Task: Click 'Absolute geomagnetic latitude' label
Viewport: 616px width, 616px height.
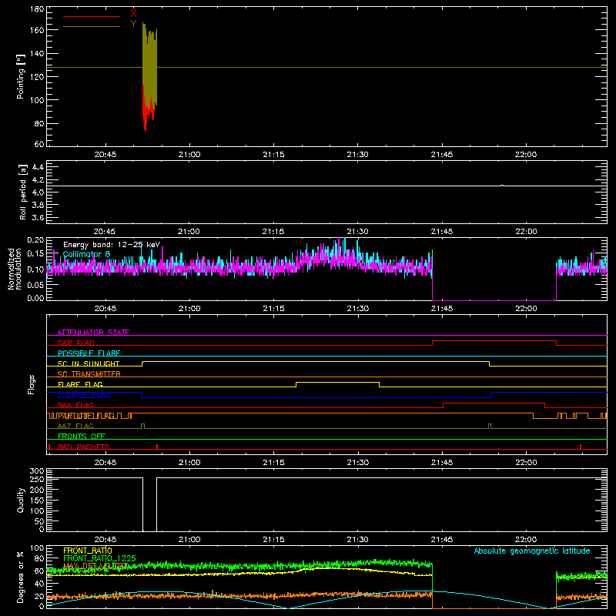Action: tap(532, 551)
